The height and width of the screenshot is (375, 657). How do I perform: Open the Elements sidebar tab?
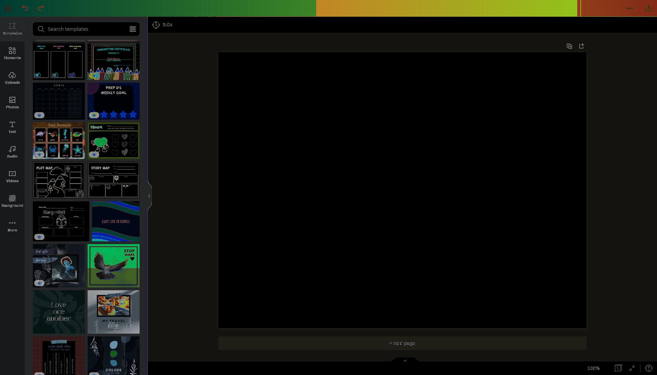(12, 54)
